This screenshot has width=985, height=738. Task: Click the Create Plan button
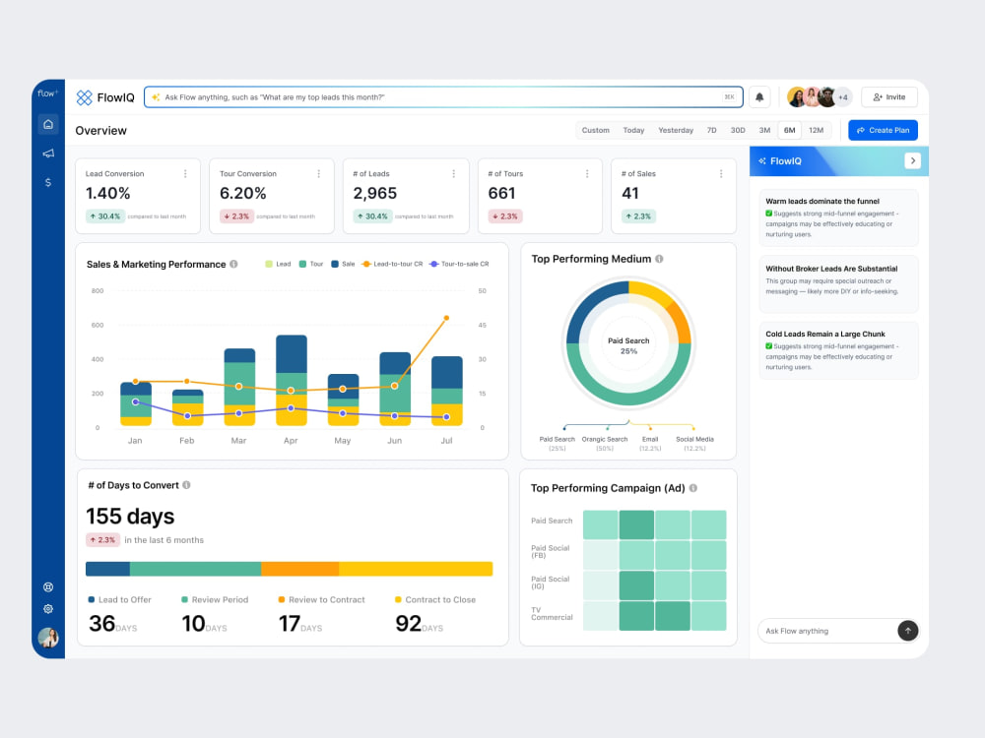pyautogui.click(x=883, y=130)
